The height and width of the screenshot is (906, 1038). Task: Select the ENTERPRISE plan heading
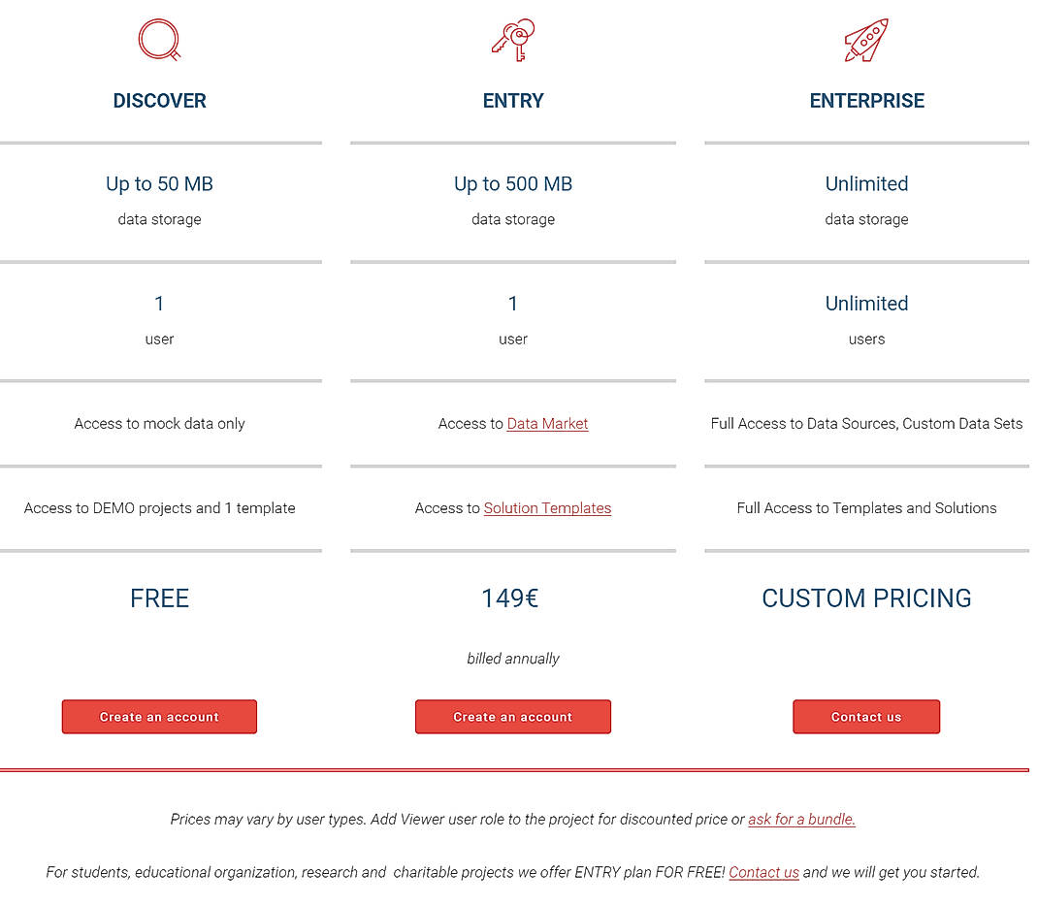[866, 100]
